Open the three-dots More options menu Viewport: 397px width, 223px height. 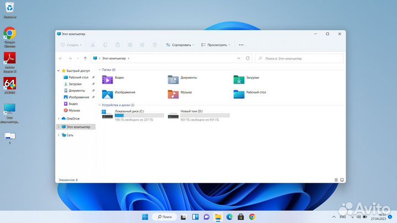click(241, 45)
